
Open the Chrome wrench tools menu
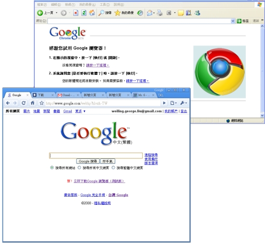click(184, 103)
